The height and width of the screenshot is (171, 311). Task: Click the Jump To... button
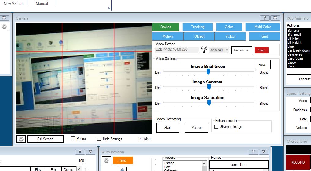[239, 165]
